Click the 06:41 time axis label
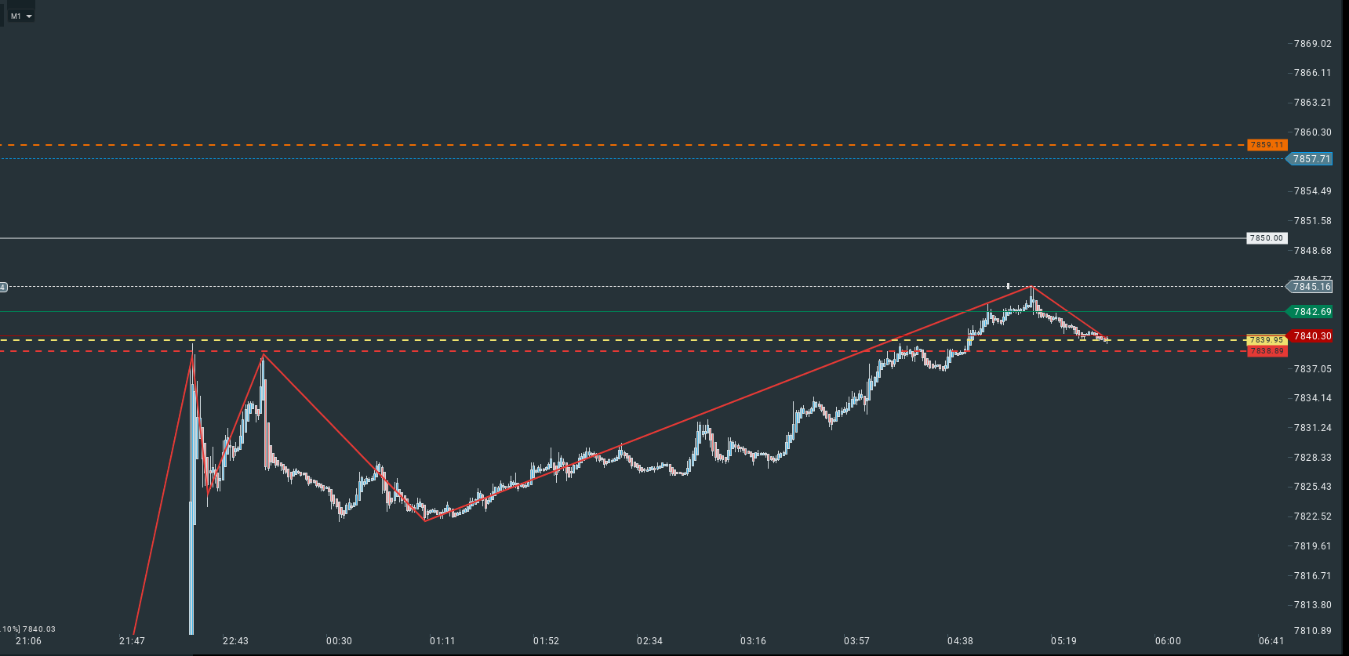 (x=1271, y=641)
